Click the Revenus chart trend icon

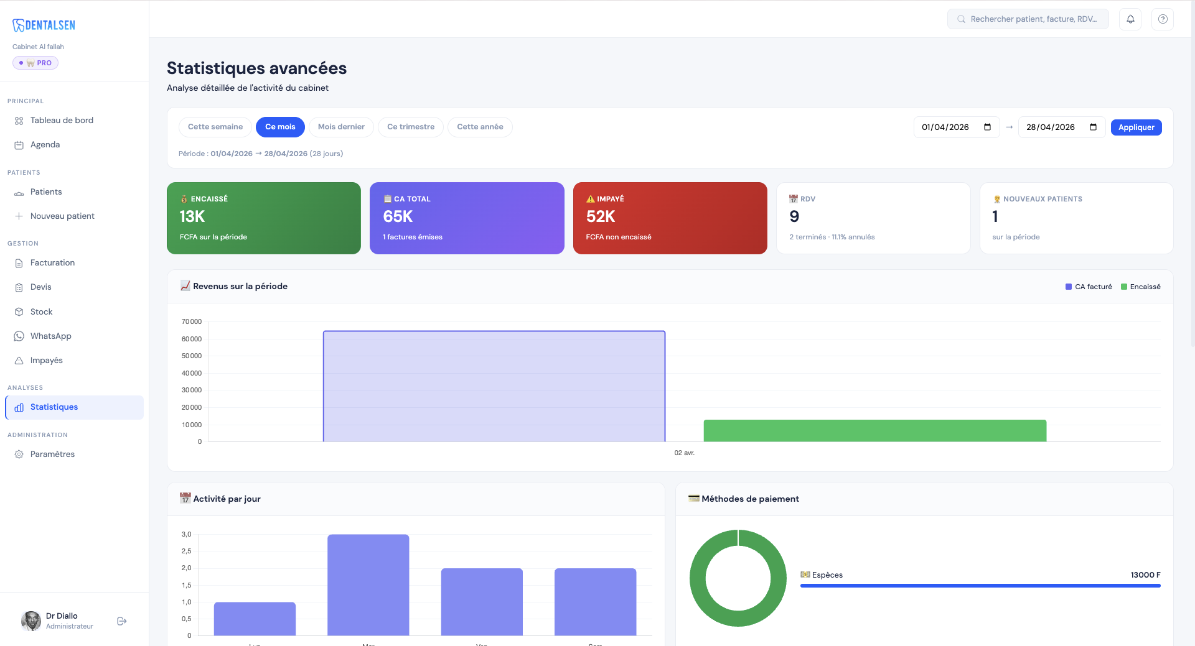coord(185,286)
